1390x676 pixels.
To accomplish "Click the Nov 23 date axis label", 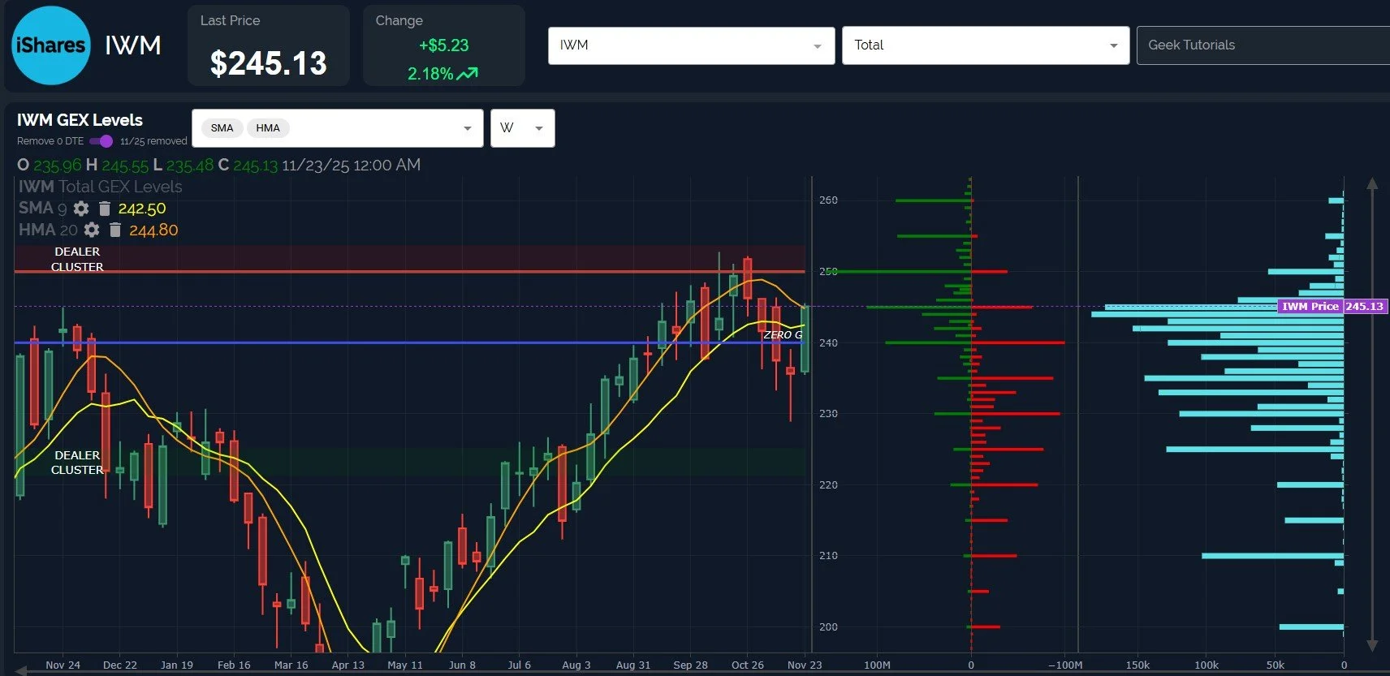I will 804,665.
